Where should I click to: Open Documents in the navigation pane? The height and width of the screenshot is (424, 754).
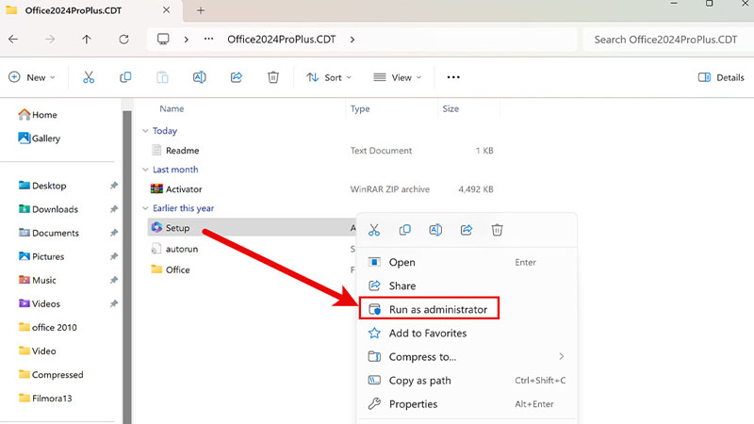(49, 233)
